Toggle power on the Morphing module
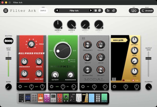The height and width of the screenshot is (107, 157). (52, 86)
